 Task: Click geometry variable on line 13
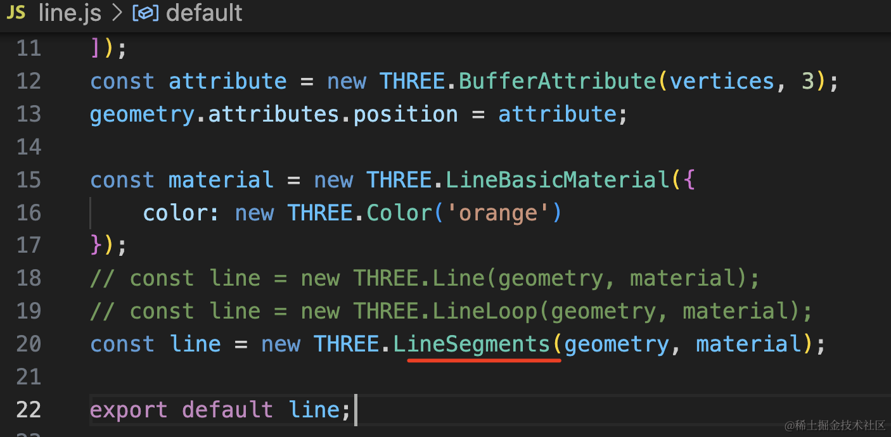click(x=142, y=114)
